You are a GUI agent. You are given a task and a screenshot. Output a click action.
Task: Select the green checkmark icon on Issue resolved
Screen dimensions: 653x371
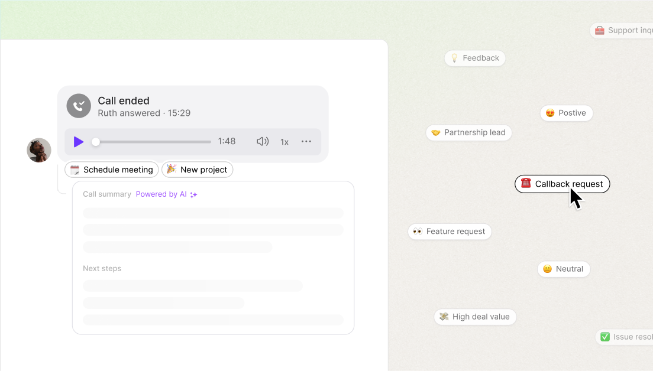click(605, 336)
